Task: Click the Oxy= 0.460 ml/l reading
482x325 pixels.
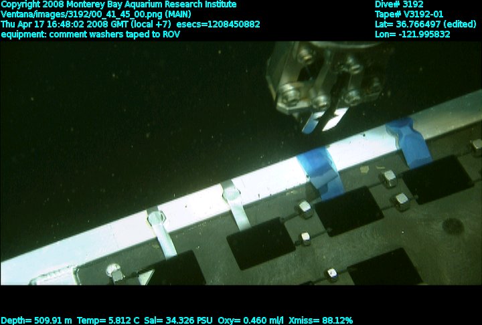Action: (x=251, y=320)
